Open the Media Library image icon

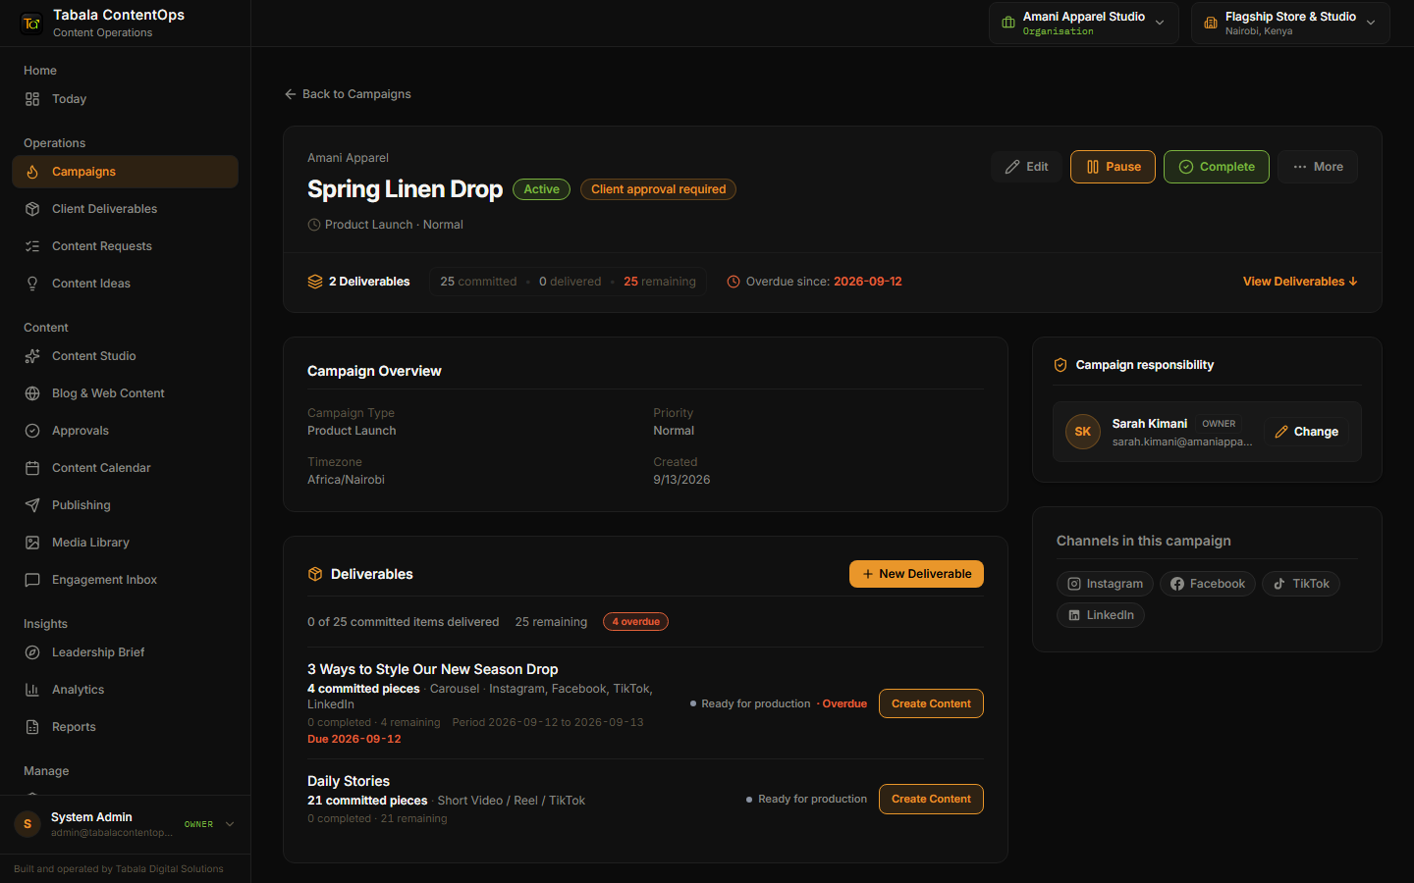(32, 543)
